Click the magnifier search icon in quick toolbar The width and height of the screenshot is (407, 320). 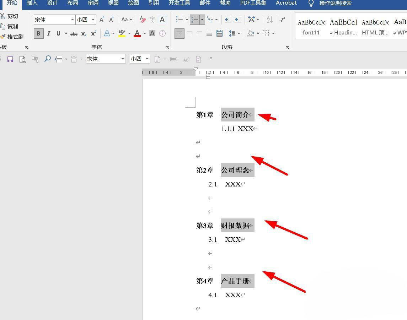(x=48, y=59)
